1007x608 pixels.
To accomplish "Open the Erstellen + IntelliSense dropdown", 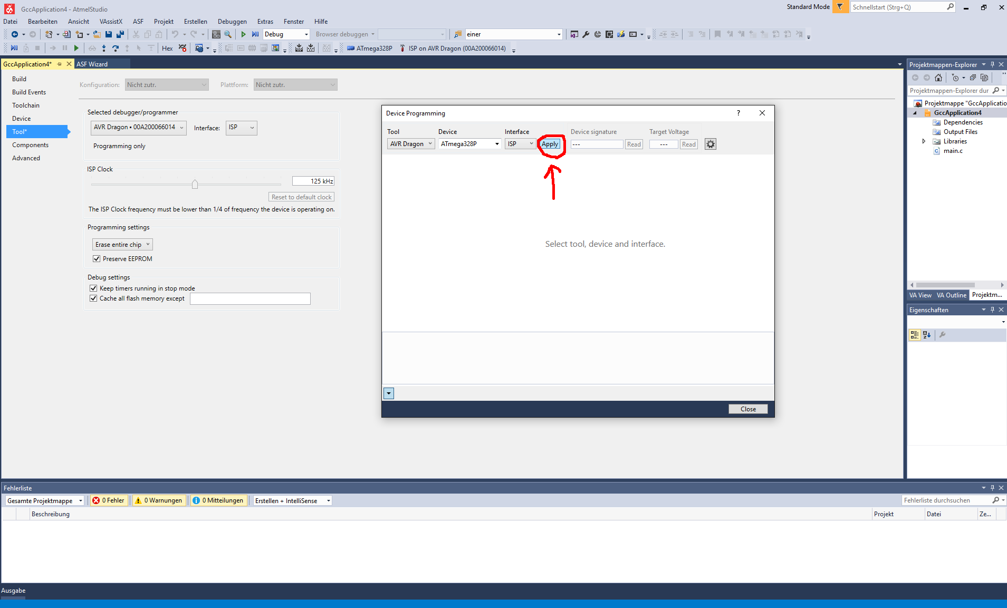I will [293, 500].
